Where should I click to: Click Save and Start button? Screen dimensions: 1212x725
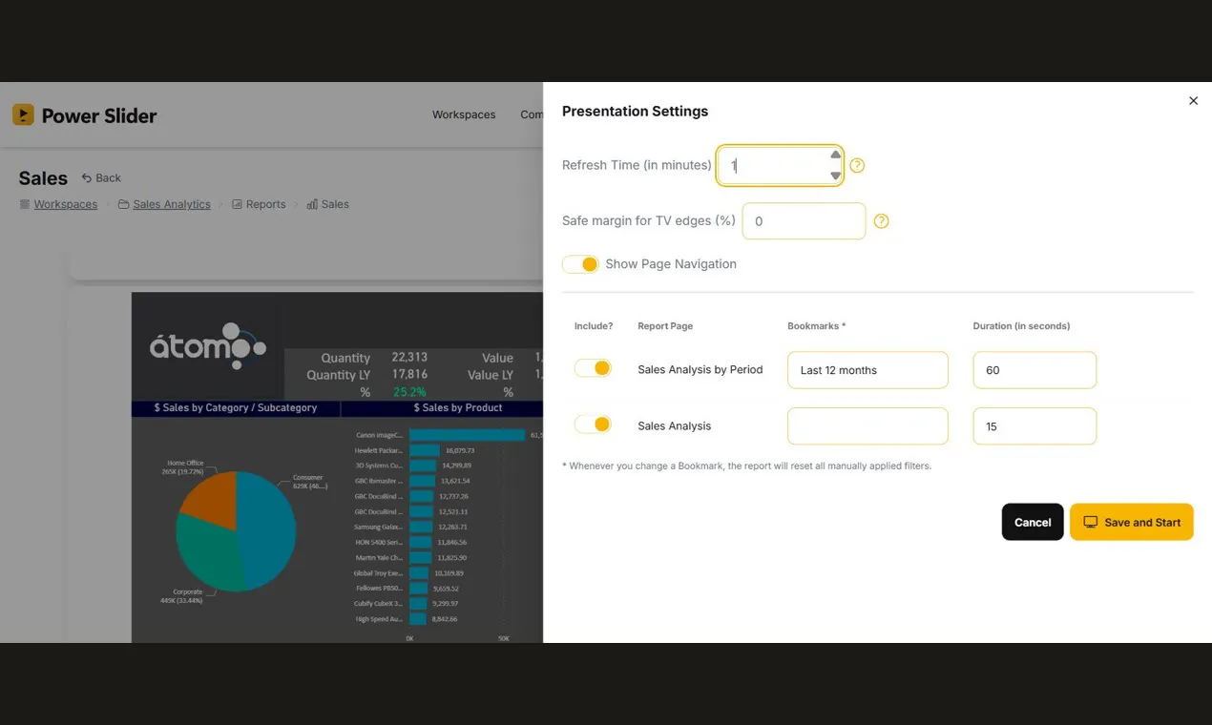point(1132,522)
